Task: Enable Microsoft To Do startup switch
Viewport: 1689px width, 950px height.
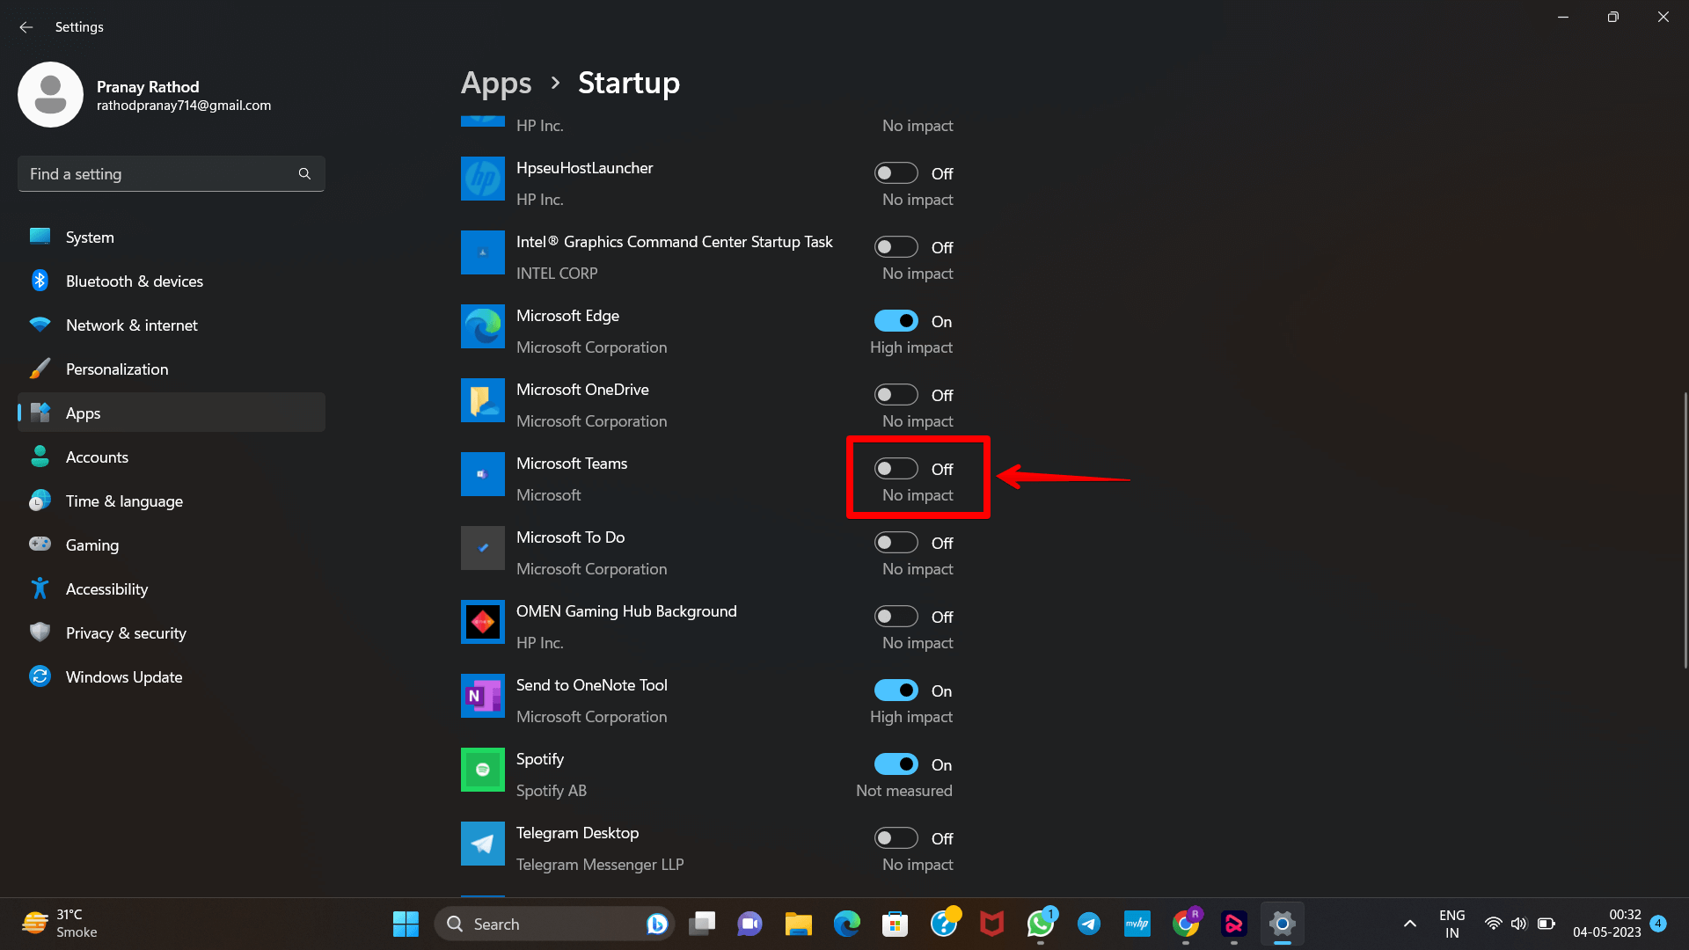Action: 896,543
